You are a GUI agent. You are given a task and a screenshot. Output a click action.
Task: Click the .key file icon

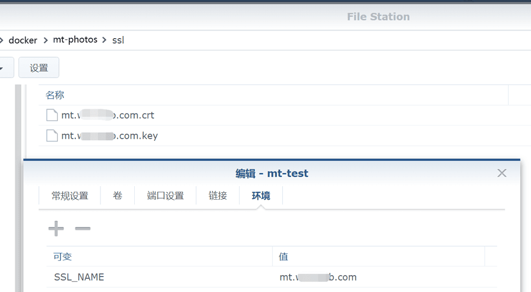click(x=52, y=135)
